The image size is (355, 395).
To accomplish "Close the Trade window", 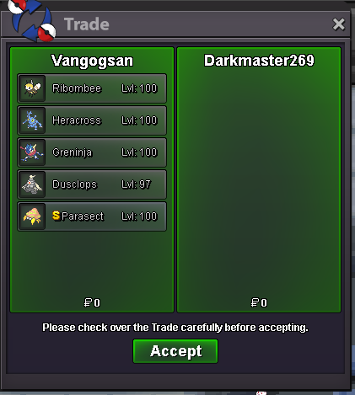I will coord(338,24).
